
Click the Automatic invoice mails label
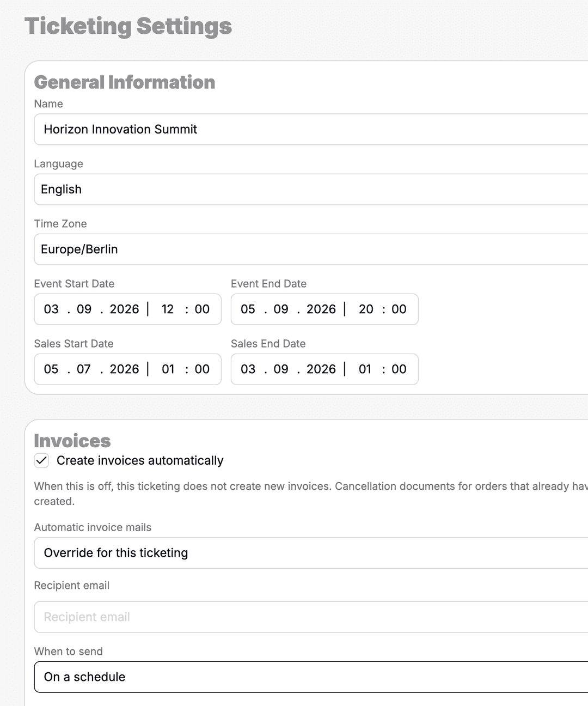click(93, 527)
